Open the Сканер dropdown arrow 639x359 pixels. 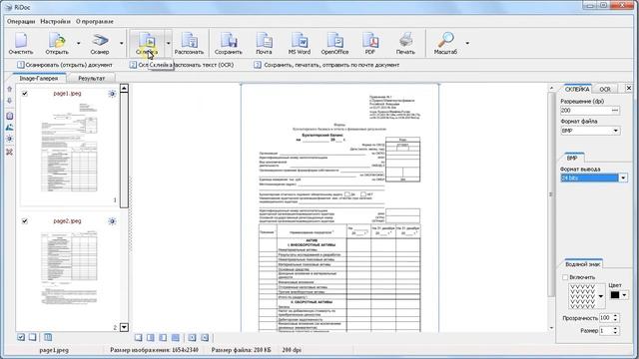click(x=122, y=43)
